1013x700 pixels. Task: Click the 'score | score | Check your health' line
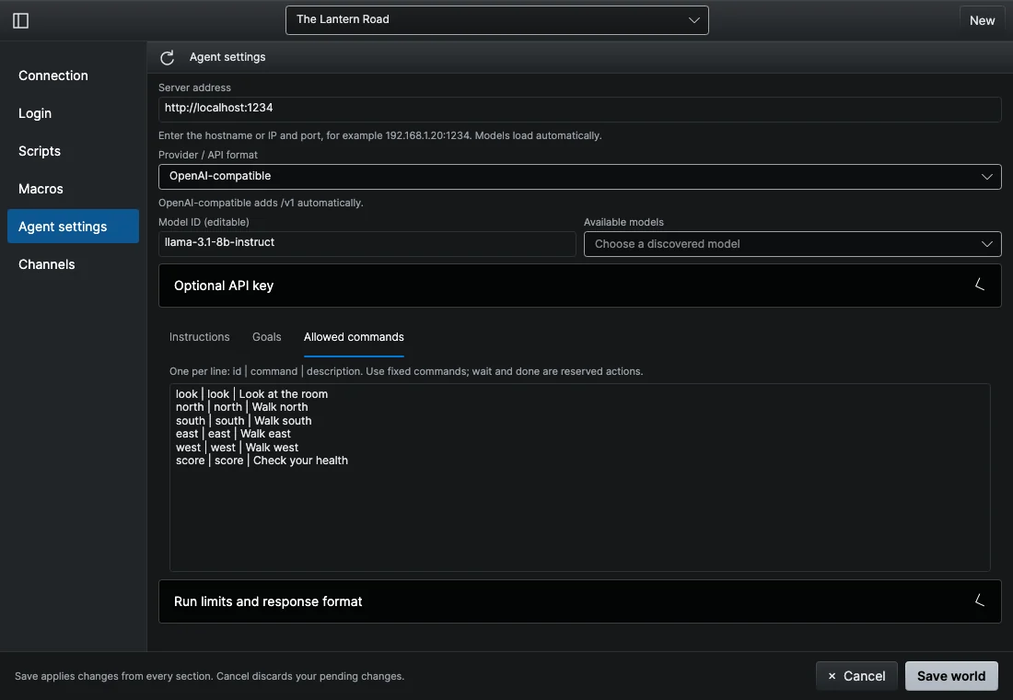pyautogui.click(x=262, y=461)
